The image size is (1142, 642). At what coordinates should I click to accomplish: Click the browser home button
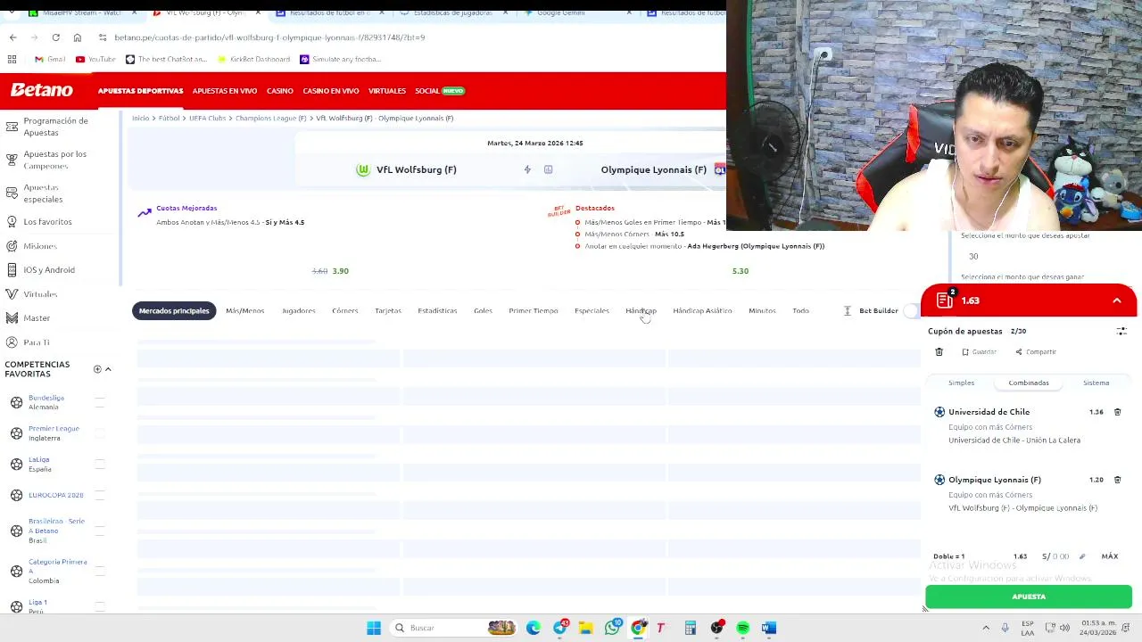78,37
